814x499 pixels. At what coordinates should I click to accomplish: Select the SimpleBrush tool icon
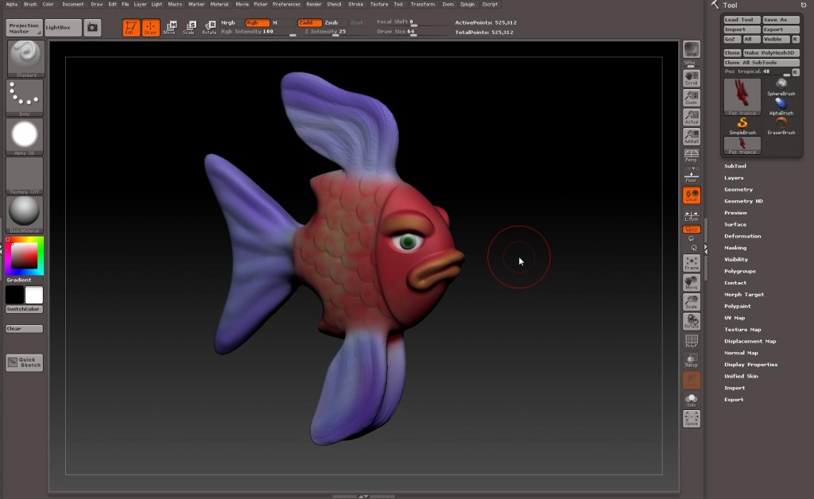pos(742,124)
